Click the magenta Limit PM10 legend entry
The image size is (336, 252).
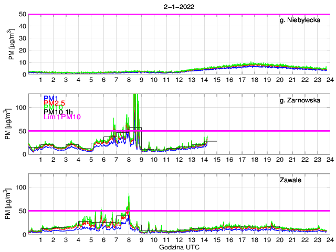click(x=62, y=117)
